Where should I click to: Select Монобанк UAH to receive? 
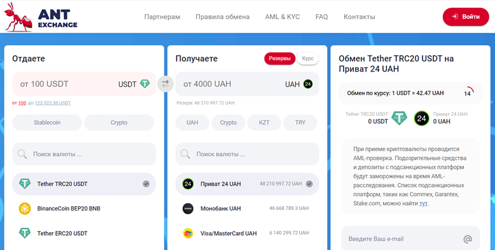click(x=247, y=209)
